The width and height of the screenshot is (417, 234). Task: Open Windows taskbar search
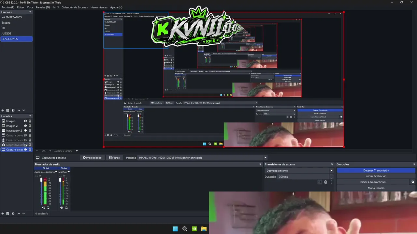185,229
